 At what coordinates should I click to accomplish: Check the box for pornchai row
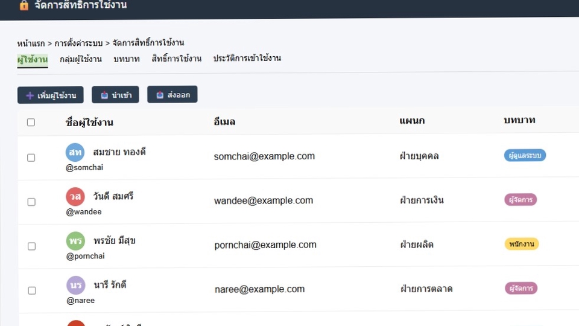click(32, 246)
